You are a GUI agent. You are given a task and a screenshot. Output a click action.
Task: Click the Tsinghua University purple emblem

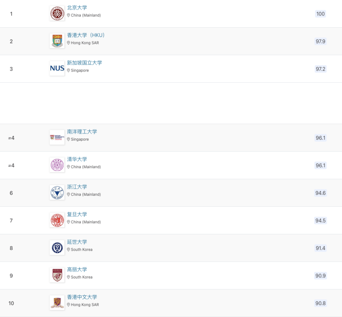coord(57,165)
